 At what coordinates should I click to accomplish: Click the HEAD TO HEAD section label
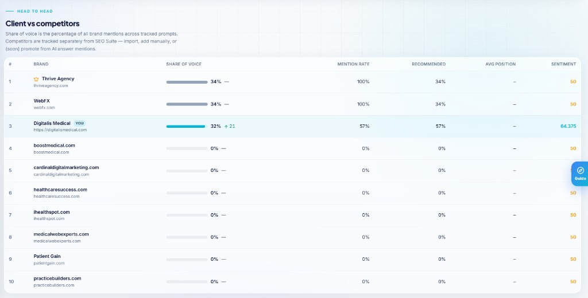pos(35,11)
